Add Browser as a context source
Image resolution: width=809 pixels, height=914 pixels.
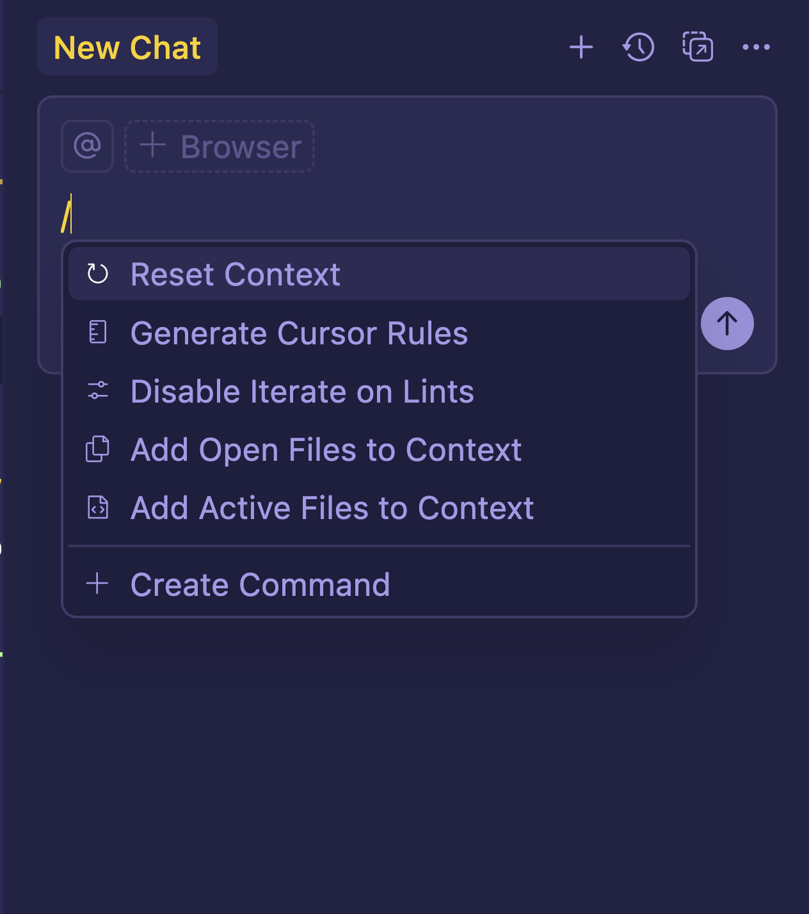coord(220,146)
